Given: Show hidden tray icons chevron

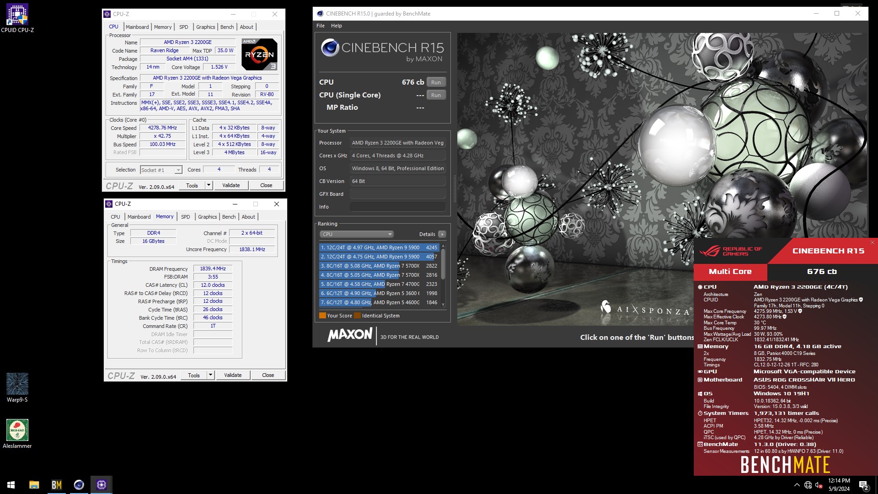Looking at the screenshot, I should tap(797, 485).
